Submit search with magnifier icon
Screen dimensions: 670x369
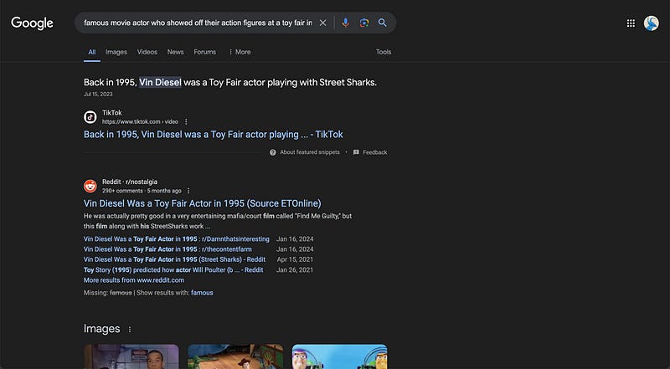coord(383,23)
